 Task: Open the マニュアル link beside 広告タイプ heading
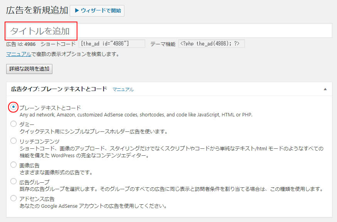point(123,89)
